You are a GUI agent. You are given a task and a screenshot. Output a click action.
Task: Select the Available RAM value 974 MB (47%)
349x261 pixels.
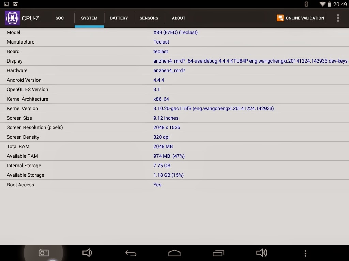(169, 156)
